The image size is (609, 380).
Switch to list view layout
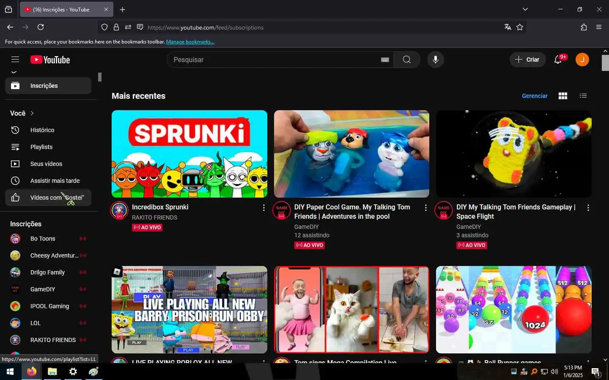click(583, 96)
